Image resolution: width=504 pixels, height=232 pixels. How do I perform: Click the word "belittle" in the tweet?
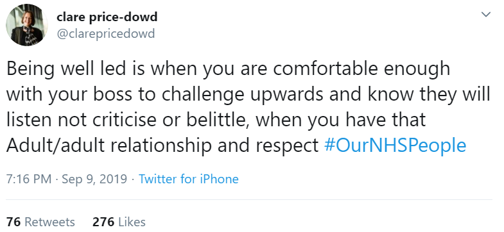coord(217,119)
